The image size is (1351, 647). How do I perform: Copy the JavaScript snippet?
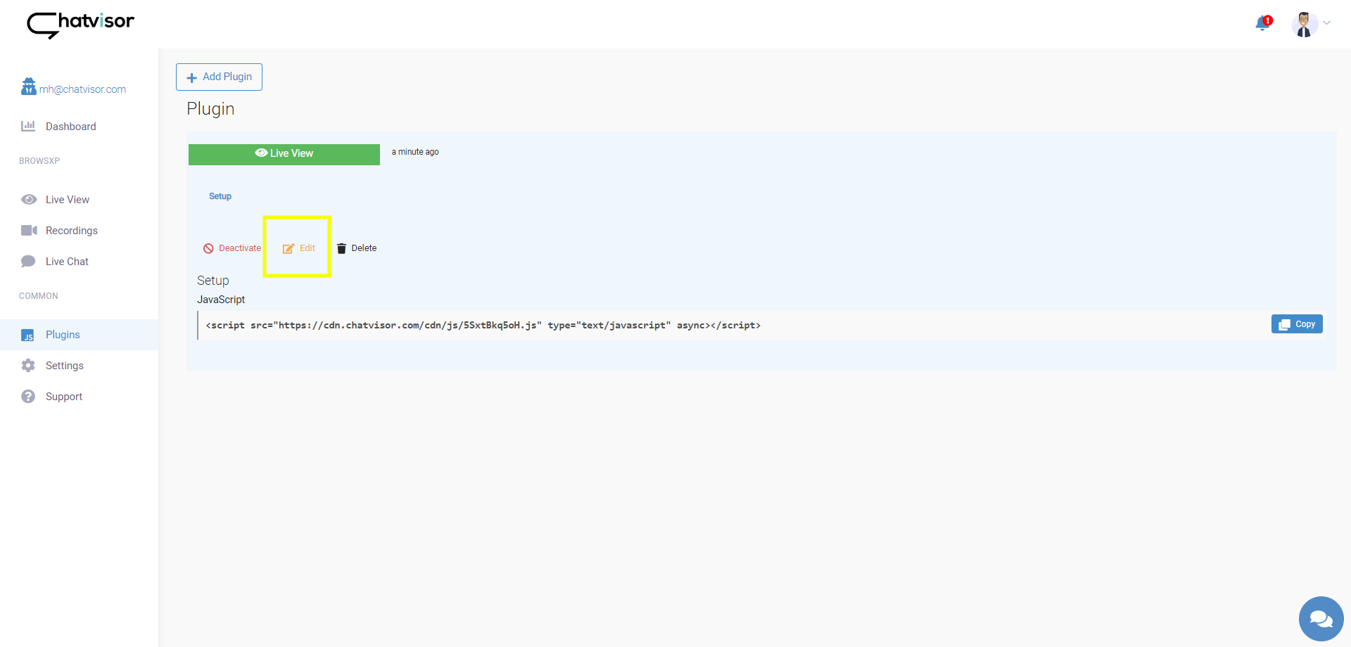click(x=1297, y=324)
